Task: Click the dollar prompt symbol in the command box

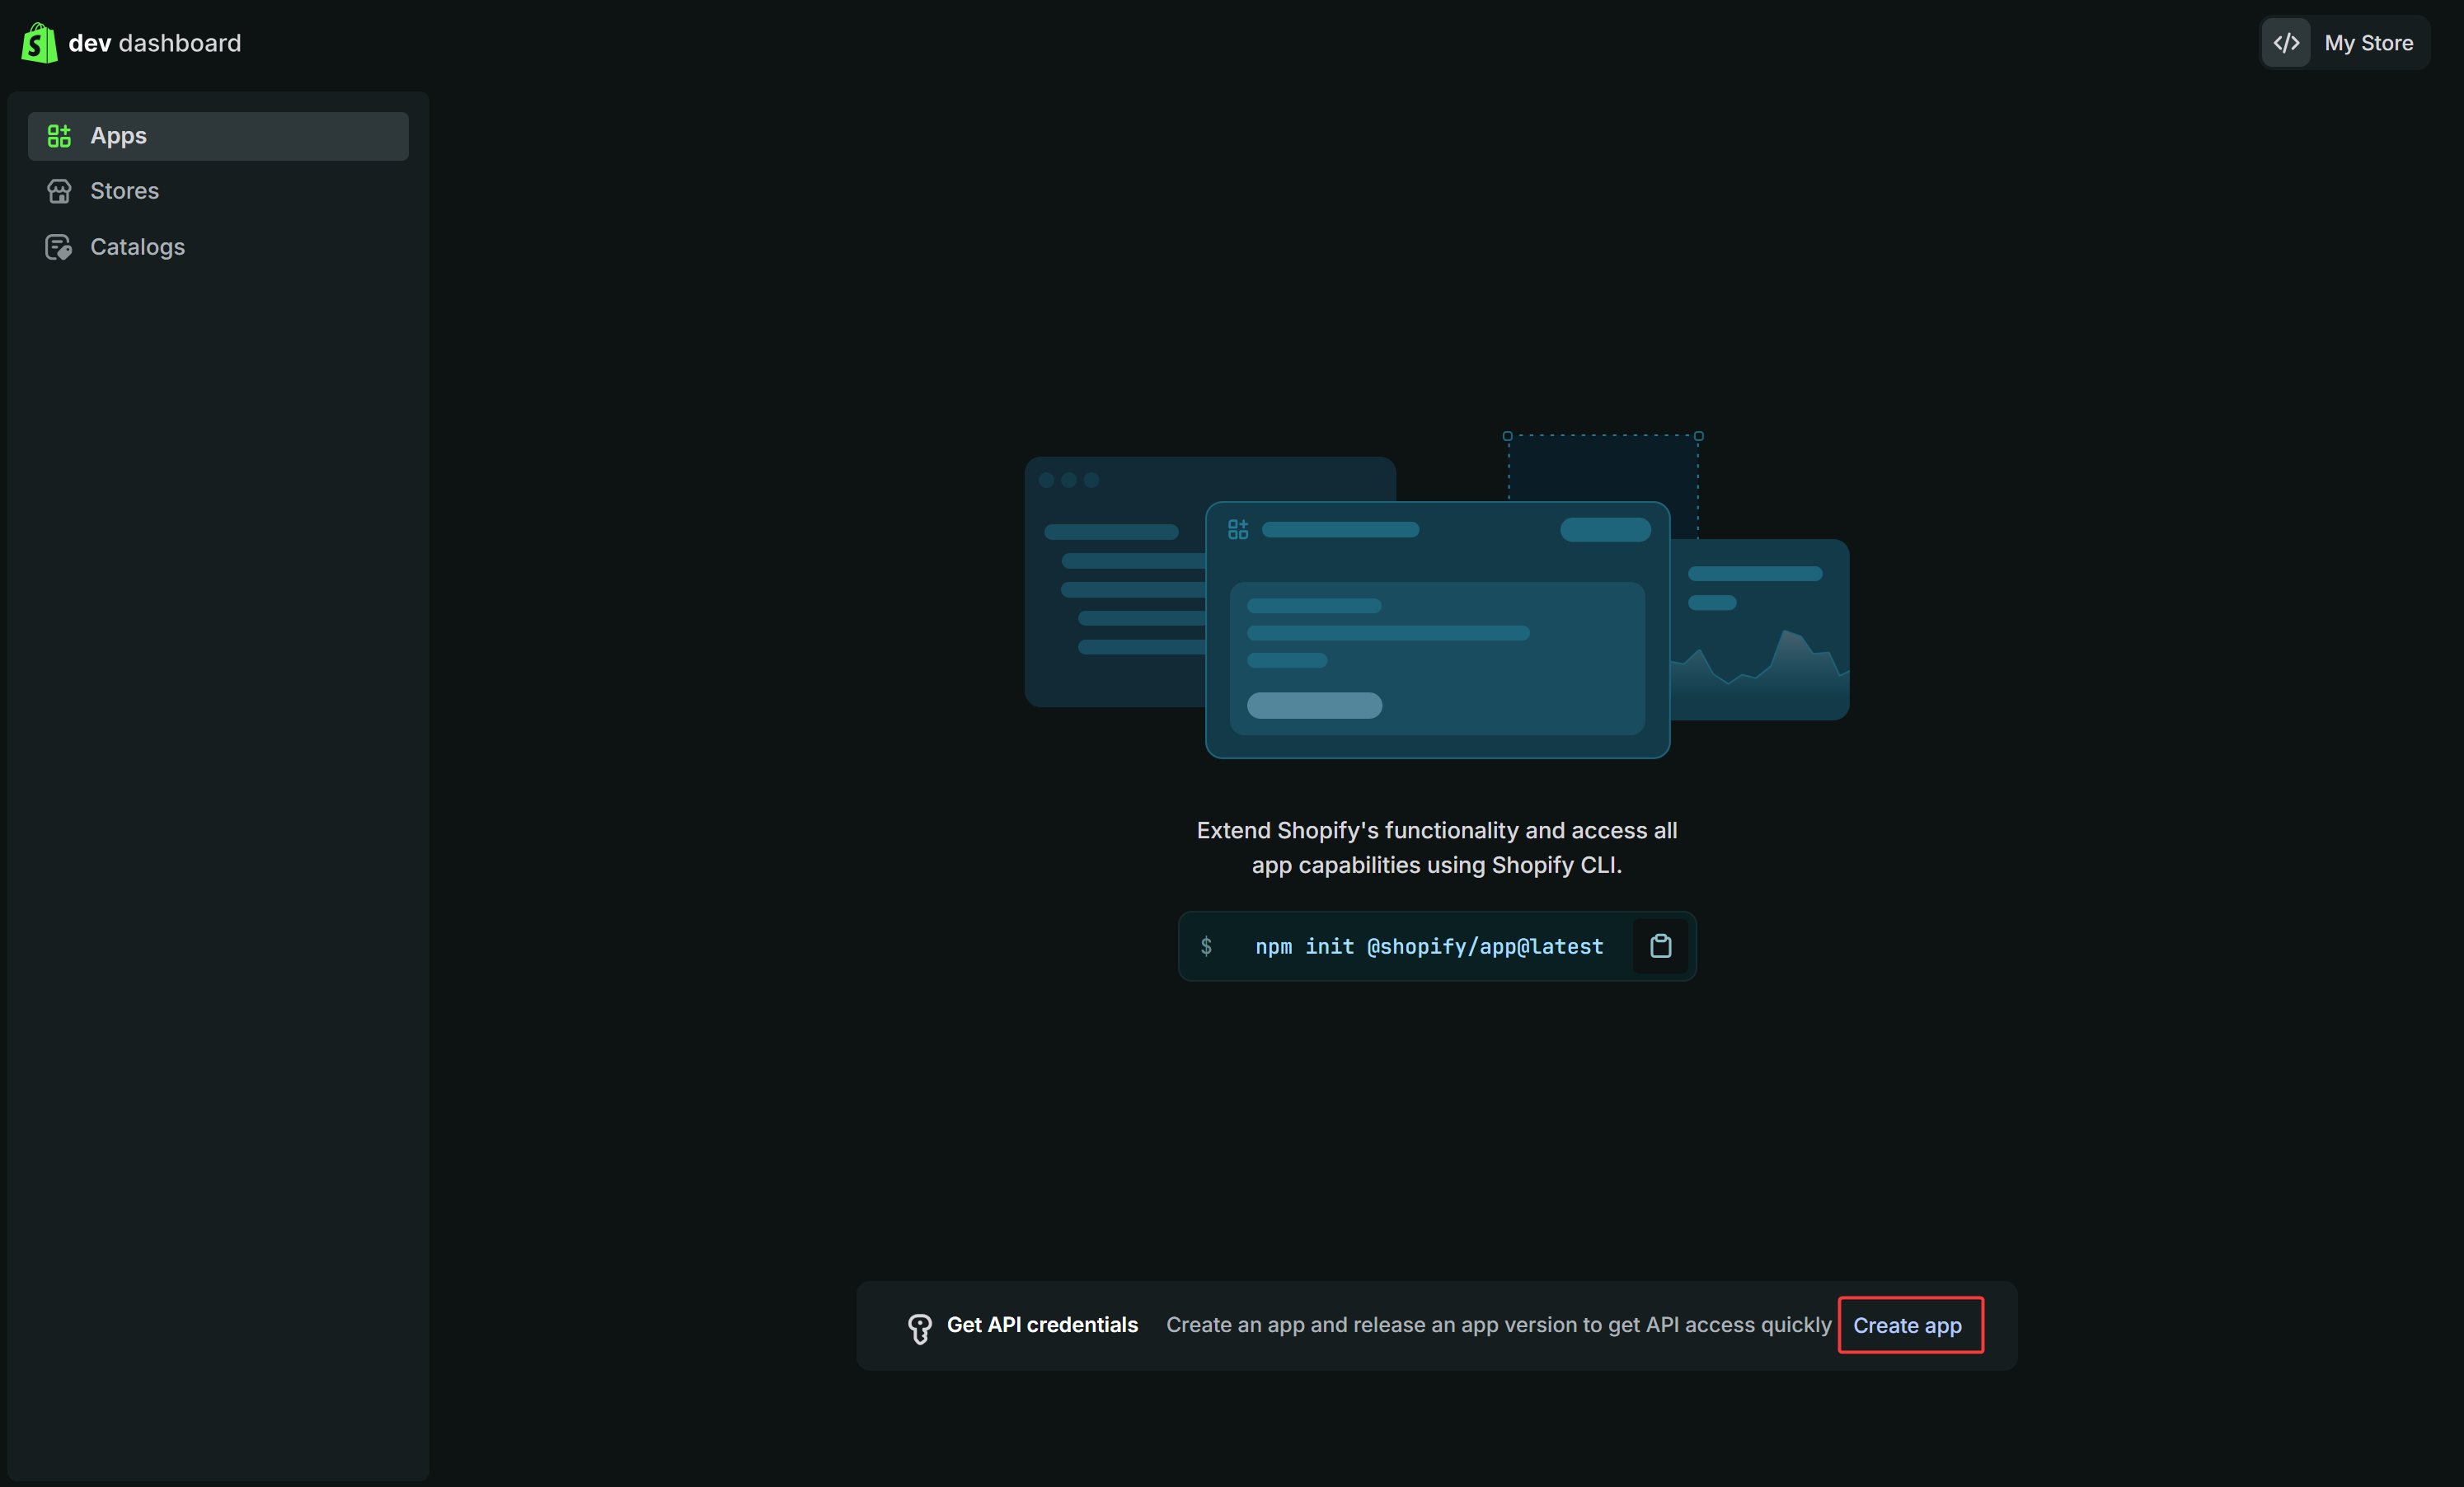Action: click(1206, 946)
